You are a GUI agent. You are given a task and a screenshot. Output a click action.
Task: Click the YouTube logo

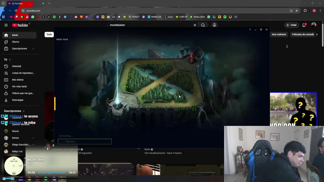20,25
